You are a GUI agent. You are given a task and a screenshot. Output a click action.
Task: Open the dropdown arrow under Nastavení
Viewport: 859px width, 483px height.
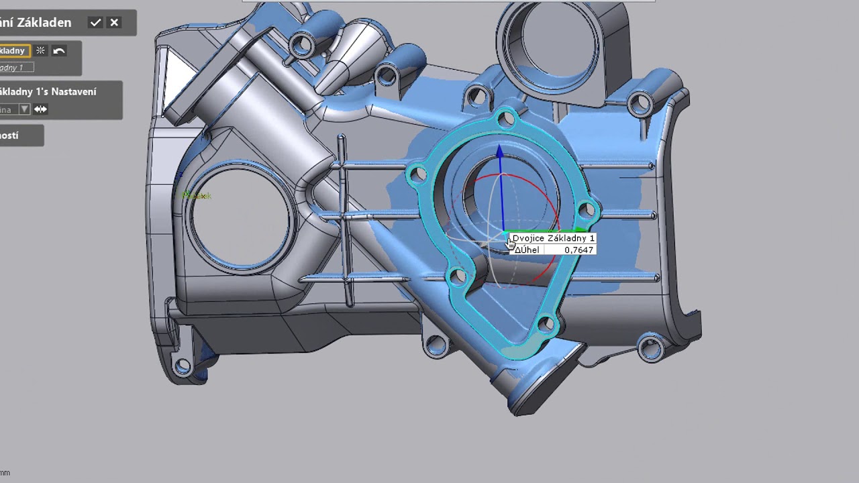pos(24,109)
